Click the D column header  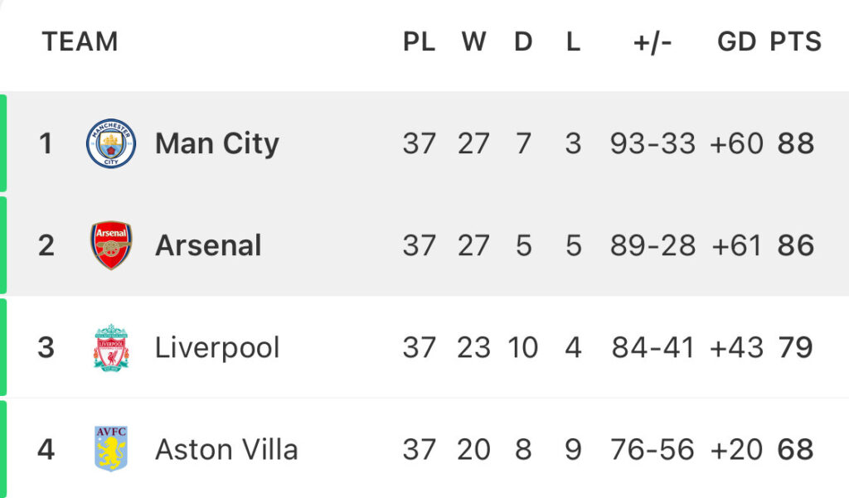tap(523, 41)
